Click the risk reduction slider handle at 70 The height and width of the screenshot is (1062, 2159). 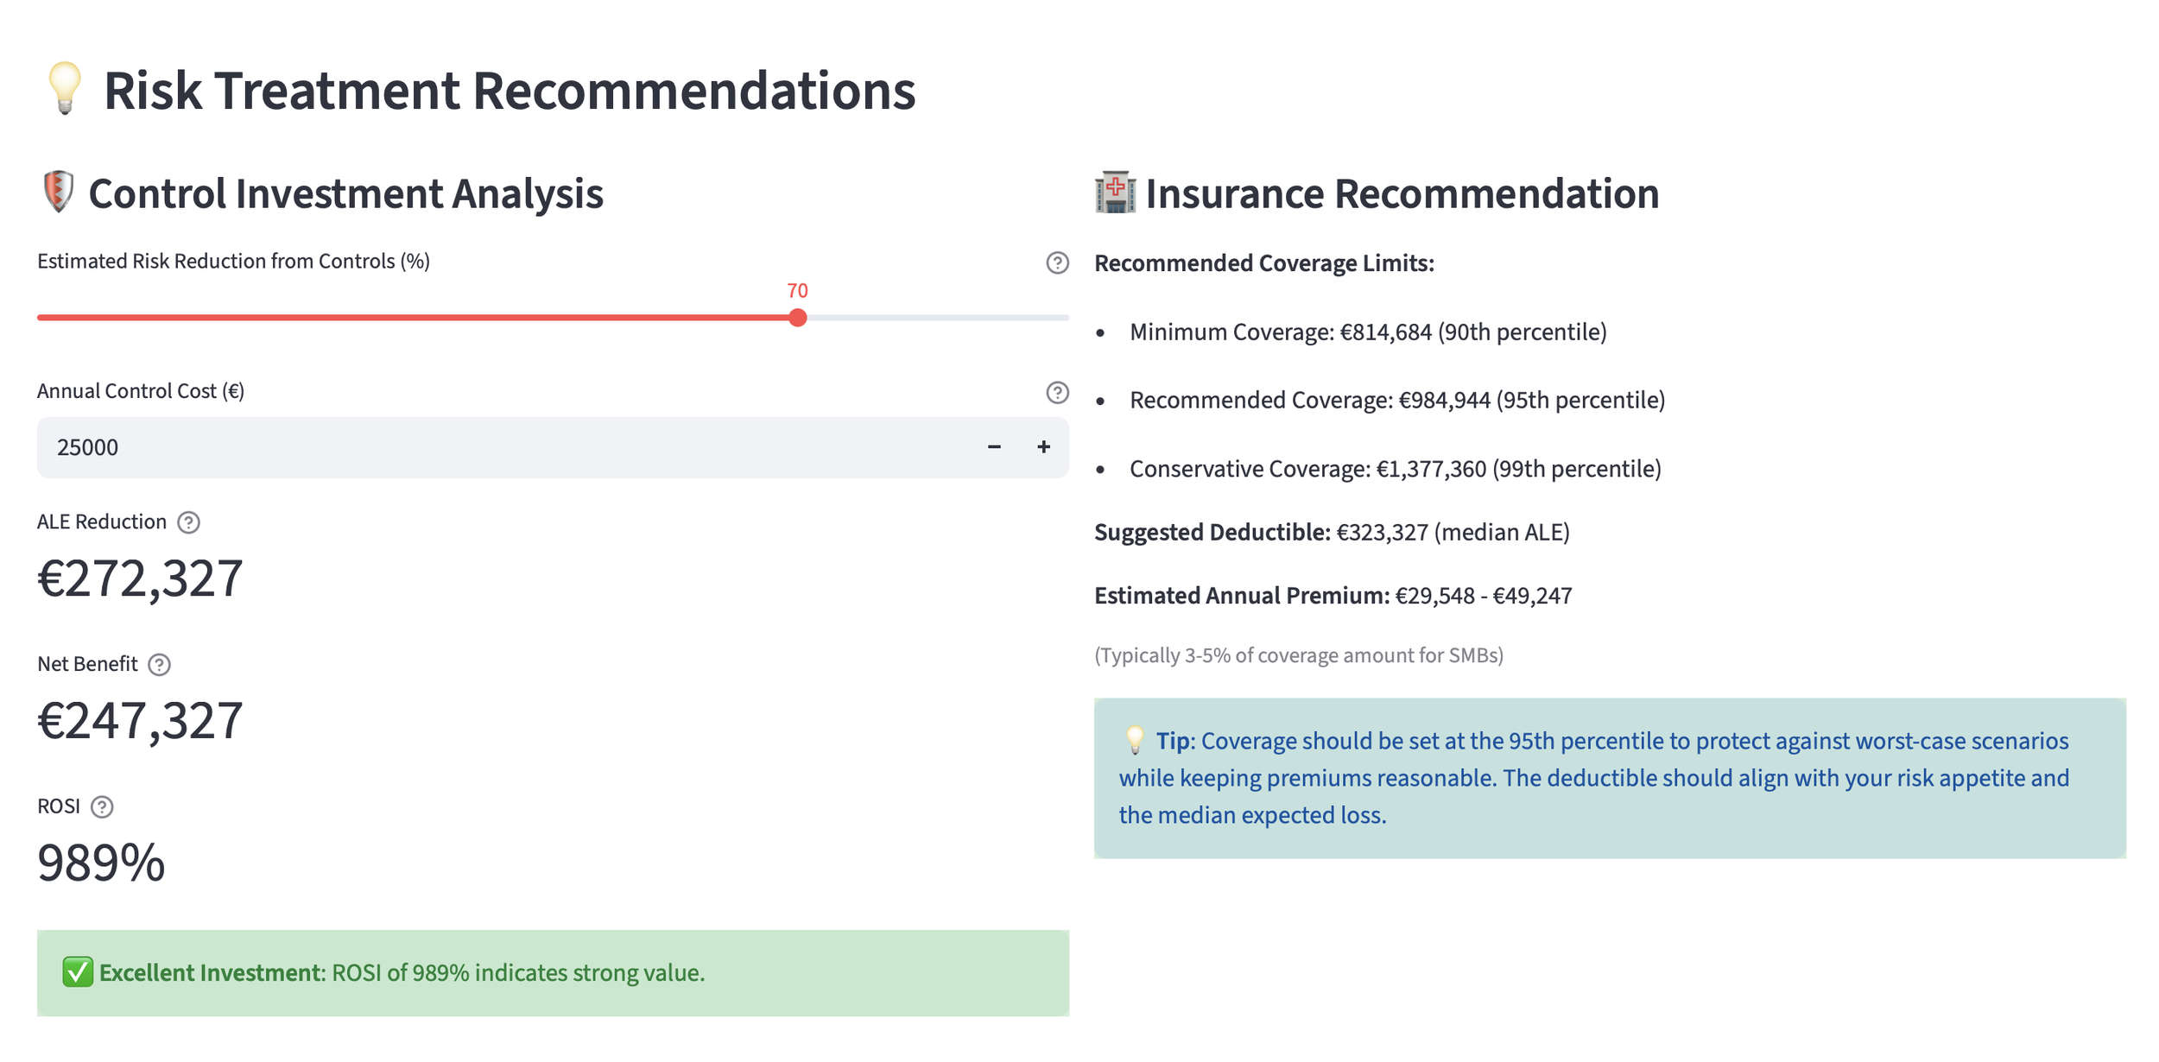(798, 318)
